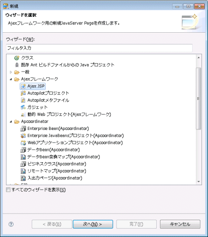Select the Apcoordinator folder label

click(35, 122)
